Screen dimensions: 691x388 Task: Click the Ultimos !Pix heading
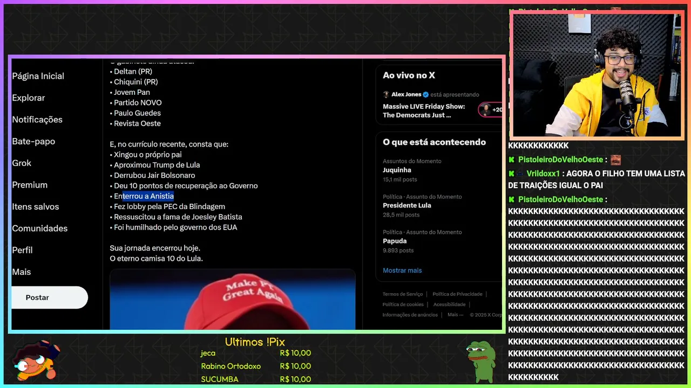tap(255, 342)
